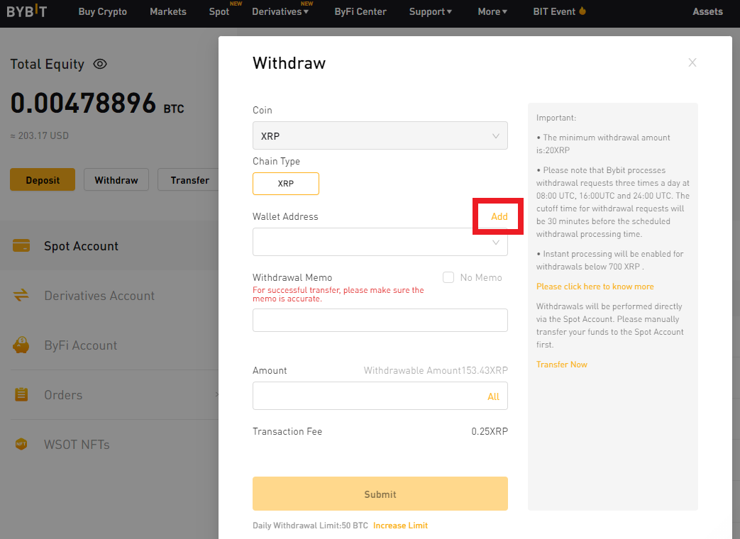Viewport: 740px width, 539px height.
Task: Click 'Daily Withdrawal Limit:50 BTC' text
Action: pos(310,526)
